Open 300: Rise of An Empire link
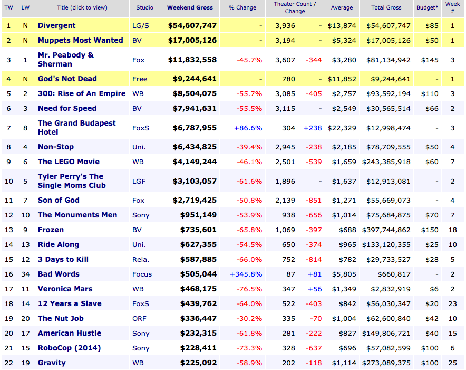This screenshot has width=466, height=370. (82, 94)
